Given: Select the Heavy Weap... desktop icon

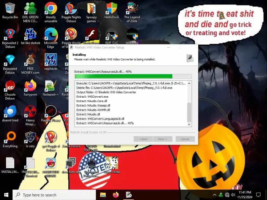Looking at the screenshot, I should pos(30,116).
